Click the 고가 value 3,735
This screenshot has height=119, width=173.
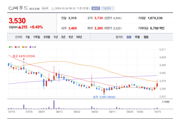click(99, 18)
